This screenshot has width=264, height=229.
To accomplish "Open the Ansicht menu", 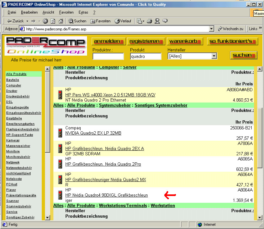I will 48,12.
